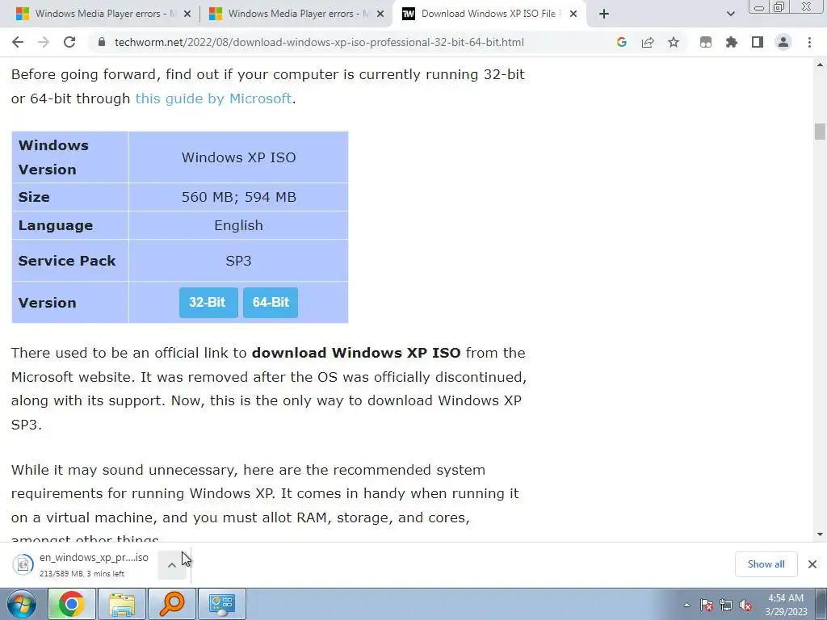Close the first Windows Media Player tab
Image resolution: width=827 pixels, height=620 pixels.
pyautogui.click(x=187, y=15)
